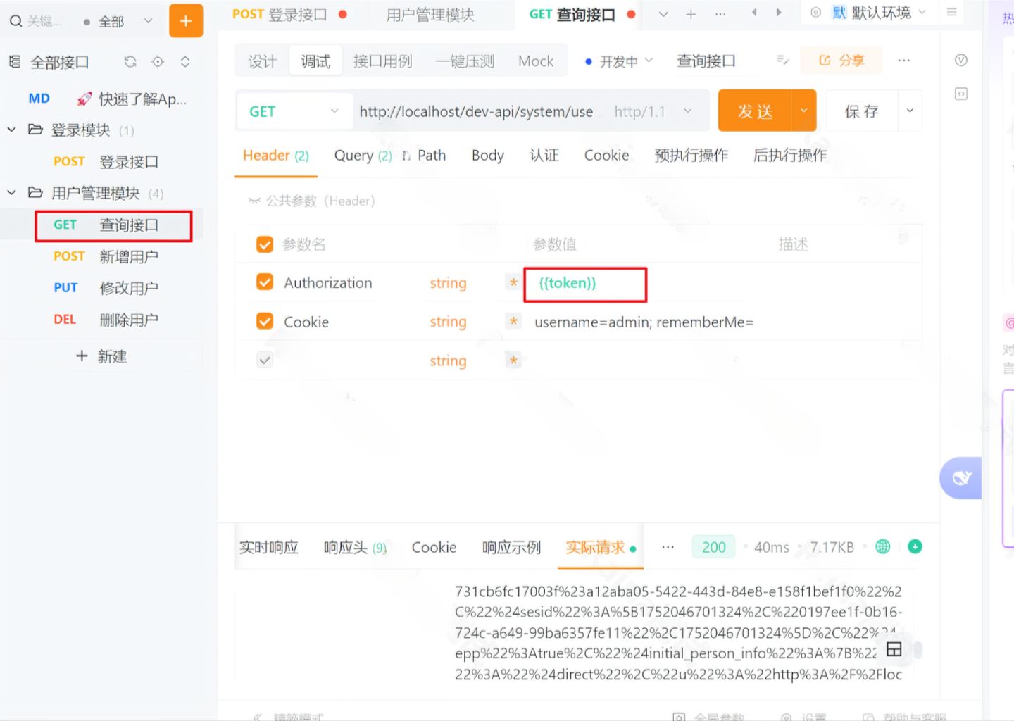Open the 设计 tab
The width and height of the screenshot is (1014, 721).
[x=263, y=61]
